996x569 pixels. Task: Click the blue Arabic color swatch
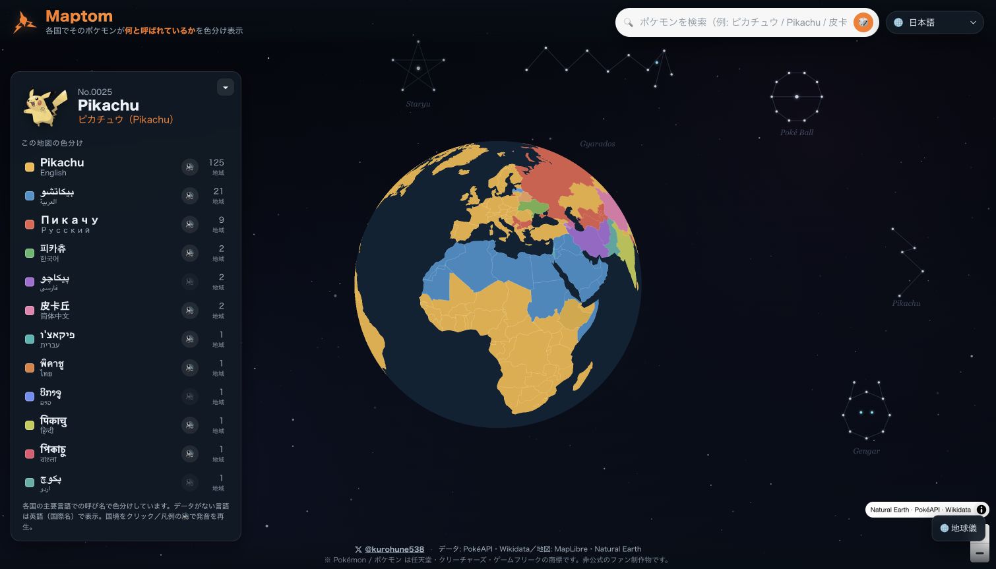pos(30,196)
